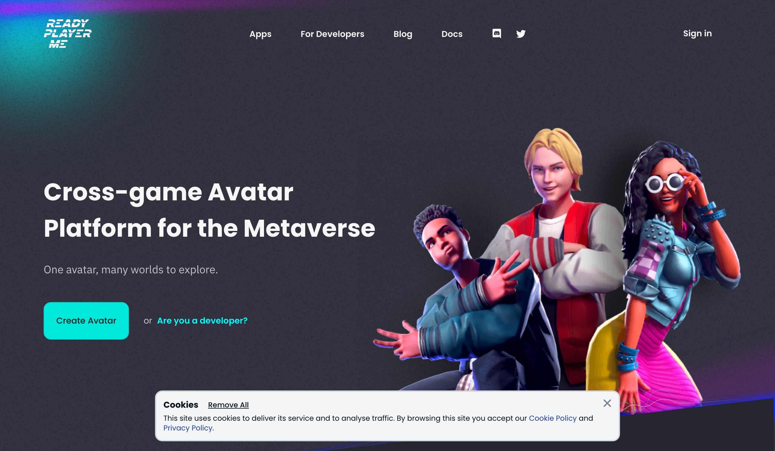Click the Create Avatar button
Viewport: 775px width, 451px height.
coord(86,321)
